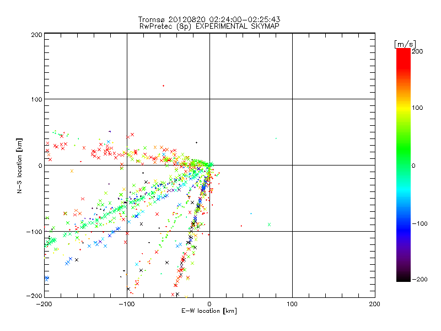This screenshot has height=331, width=441.
Task: Click the plot origin where the zero gridlines cross
Action: click(209, 165)
